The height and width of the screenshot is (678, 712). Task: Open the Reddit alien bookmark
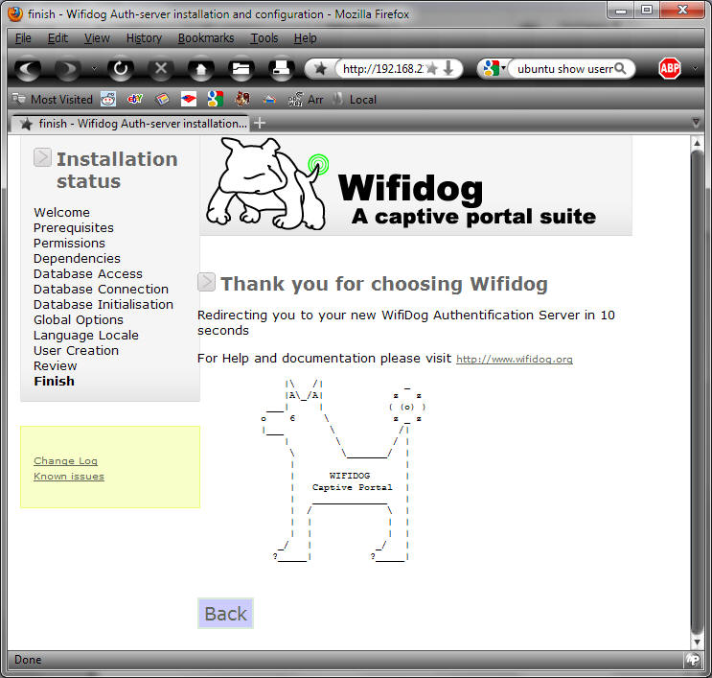[108, 99]
